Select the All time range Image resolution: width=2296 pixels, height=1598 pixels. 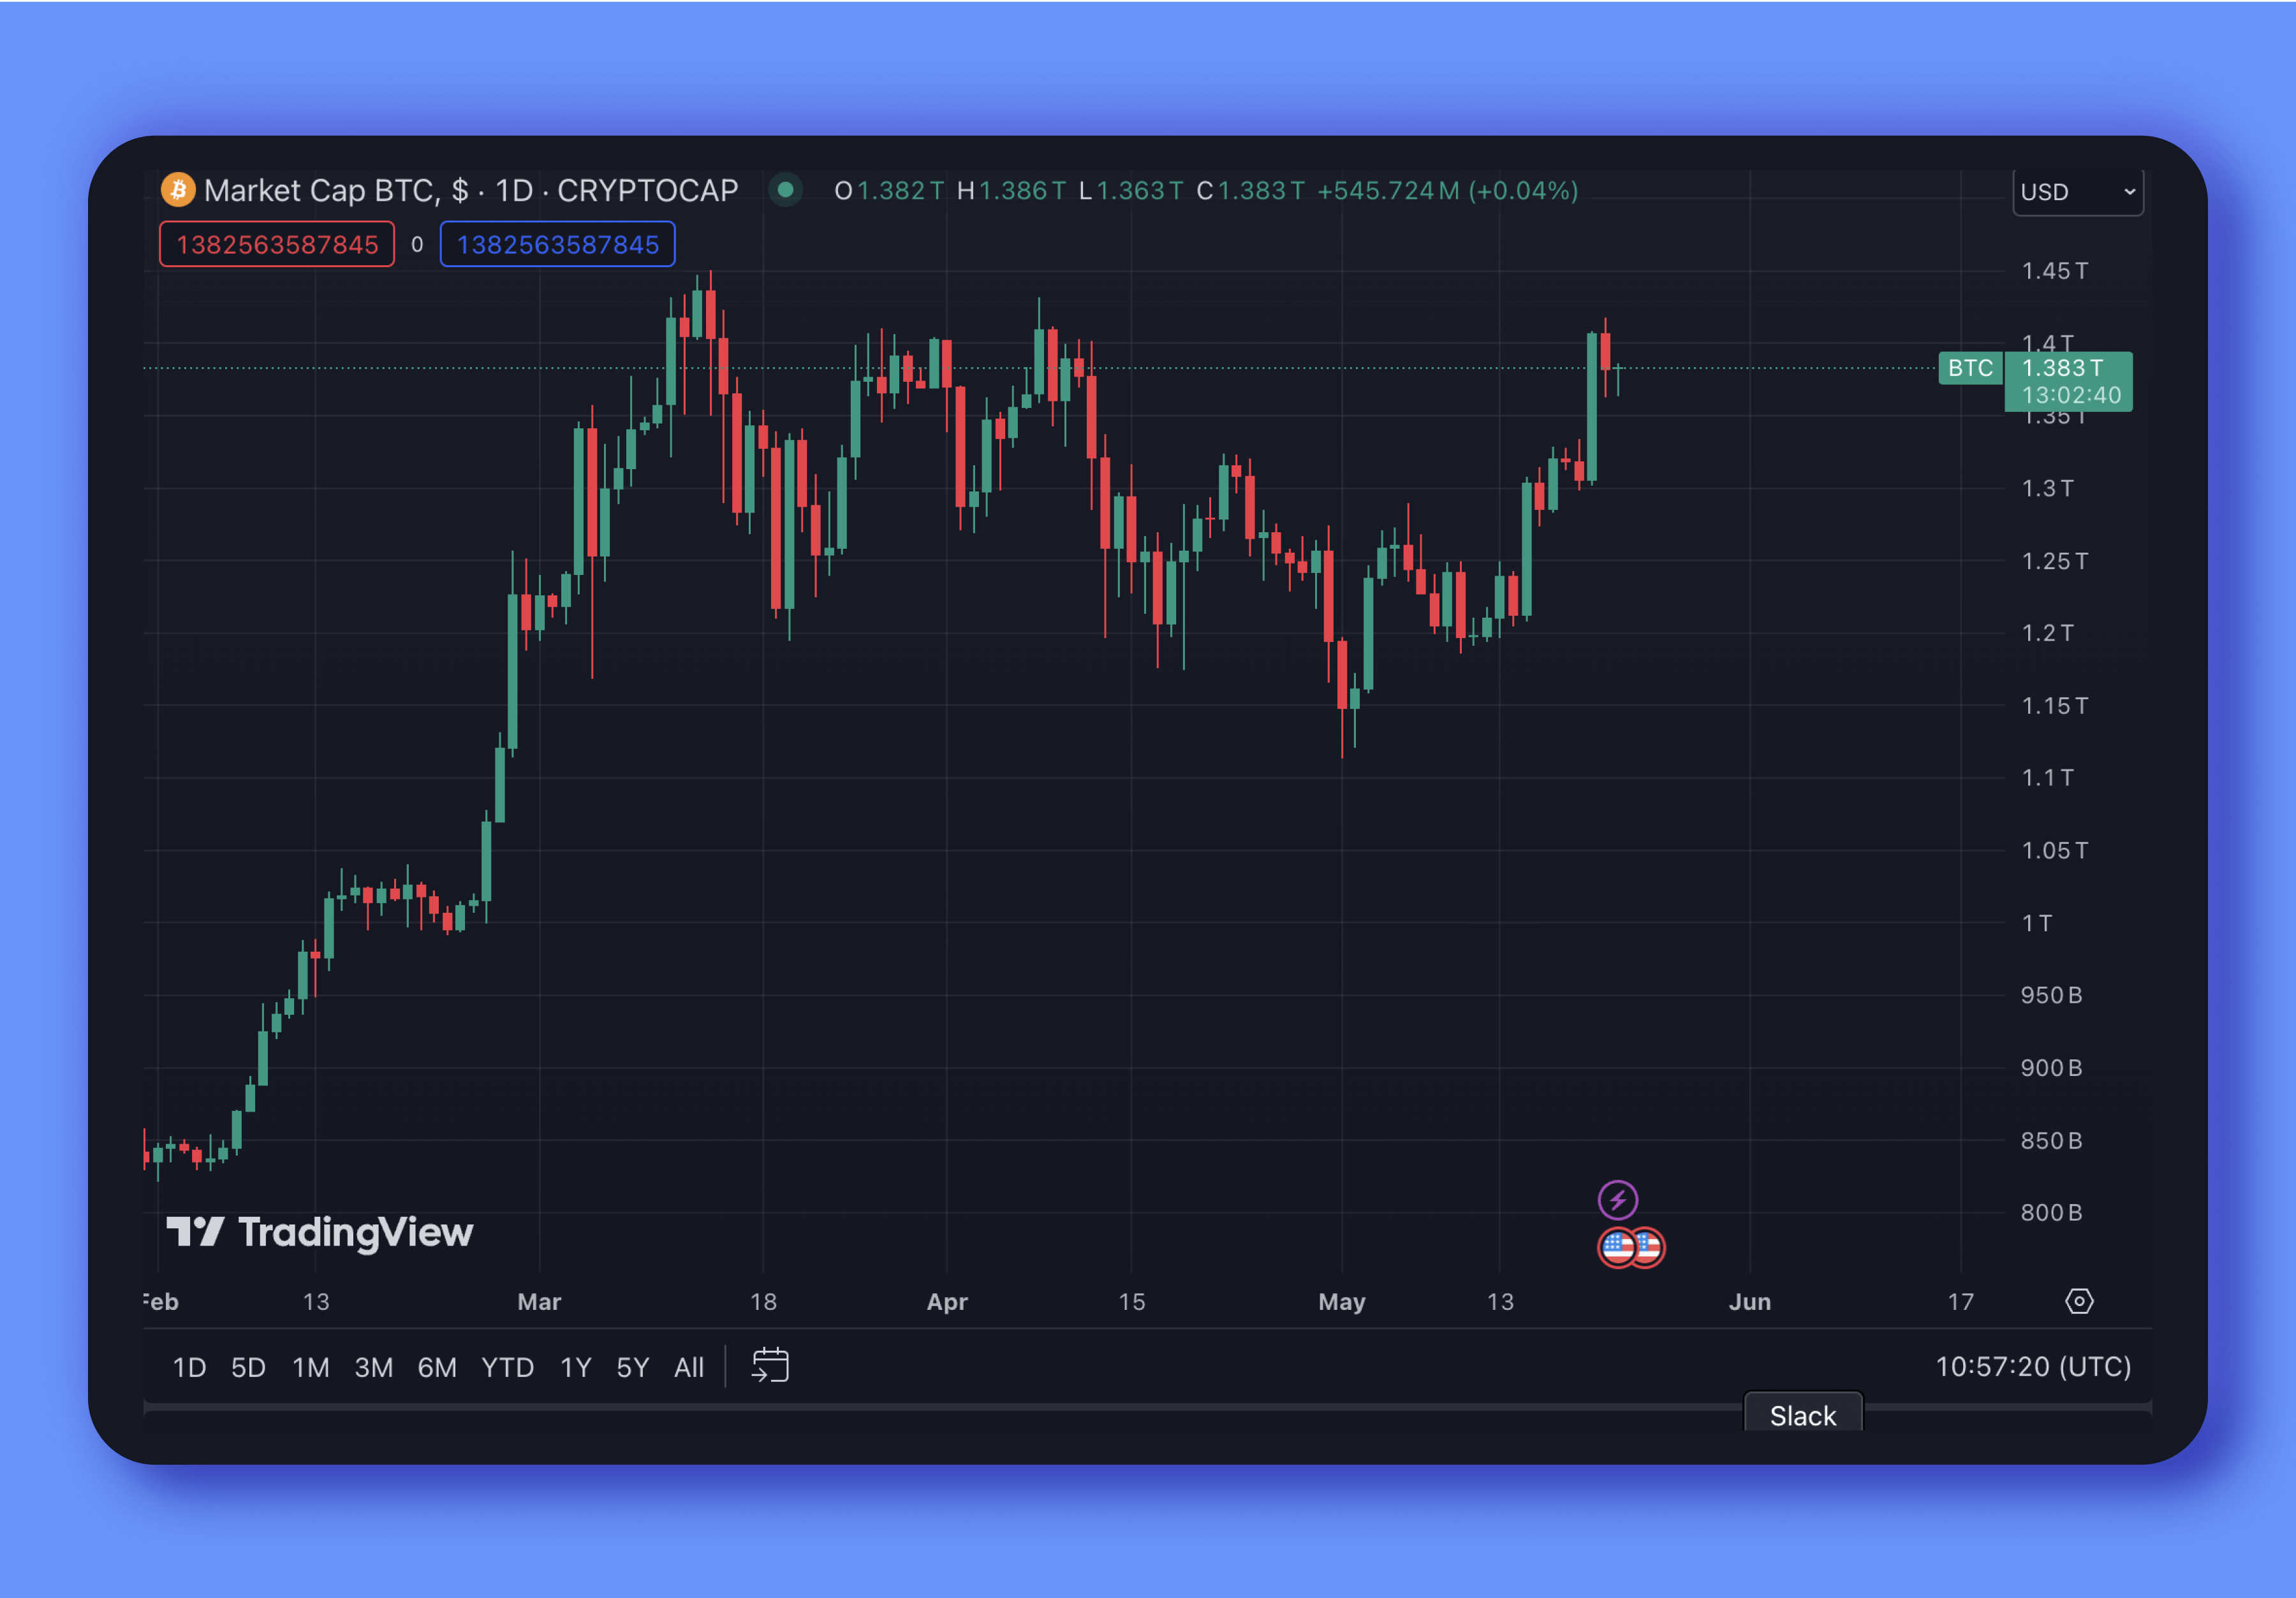tap(688, 1367)
